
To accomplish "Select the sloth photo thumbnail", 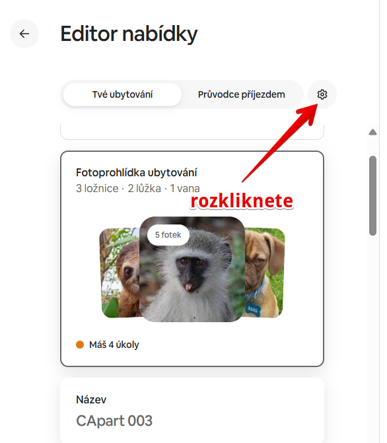I will click(120, 273).
